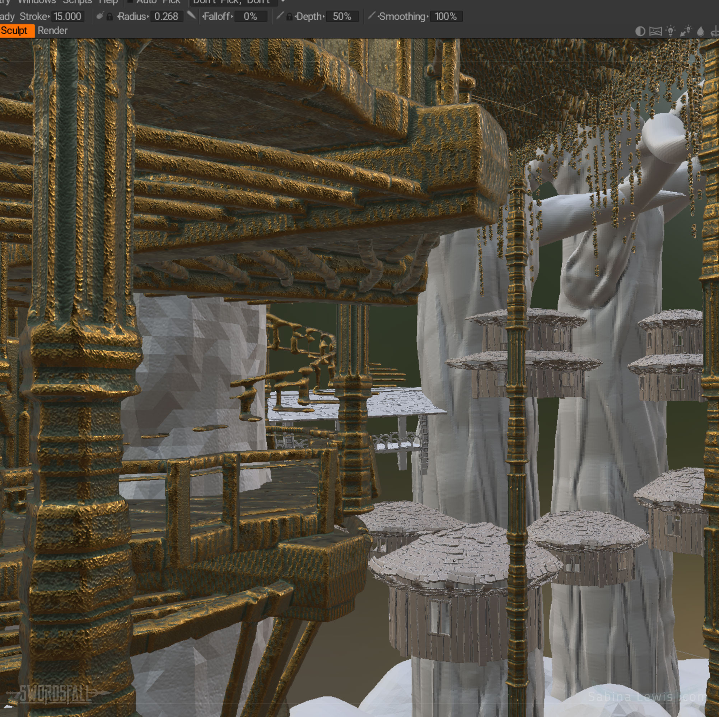The height and width of the screenshot is (717, 719).
Task: Click the half-circle shader contrast icon
Action: pos(640,31)
